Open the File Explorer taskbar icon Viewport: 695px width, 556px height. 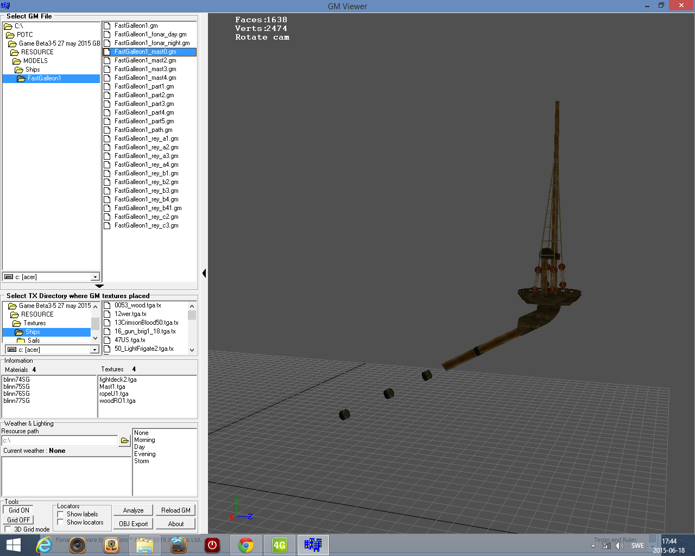(x=145, y=545)
